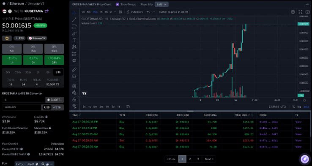Activate the zoom in tool
Viewport: 312px width, 166px height.
coord(74,76)
